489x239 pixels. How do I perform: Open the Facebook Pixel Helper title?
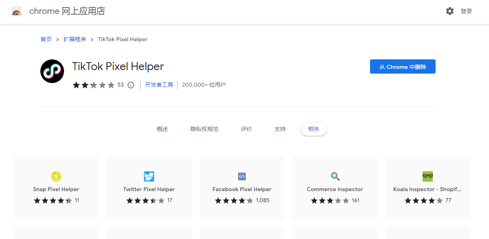[x=242, y=190]
